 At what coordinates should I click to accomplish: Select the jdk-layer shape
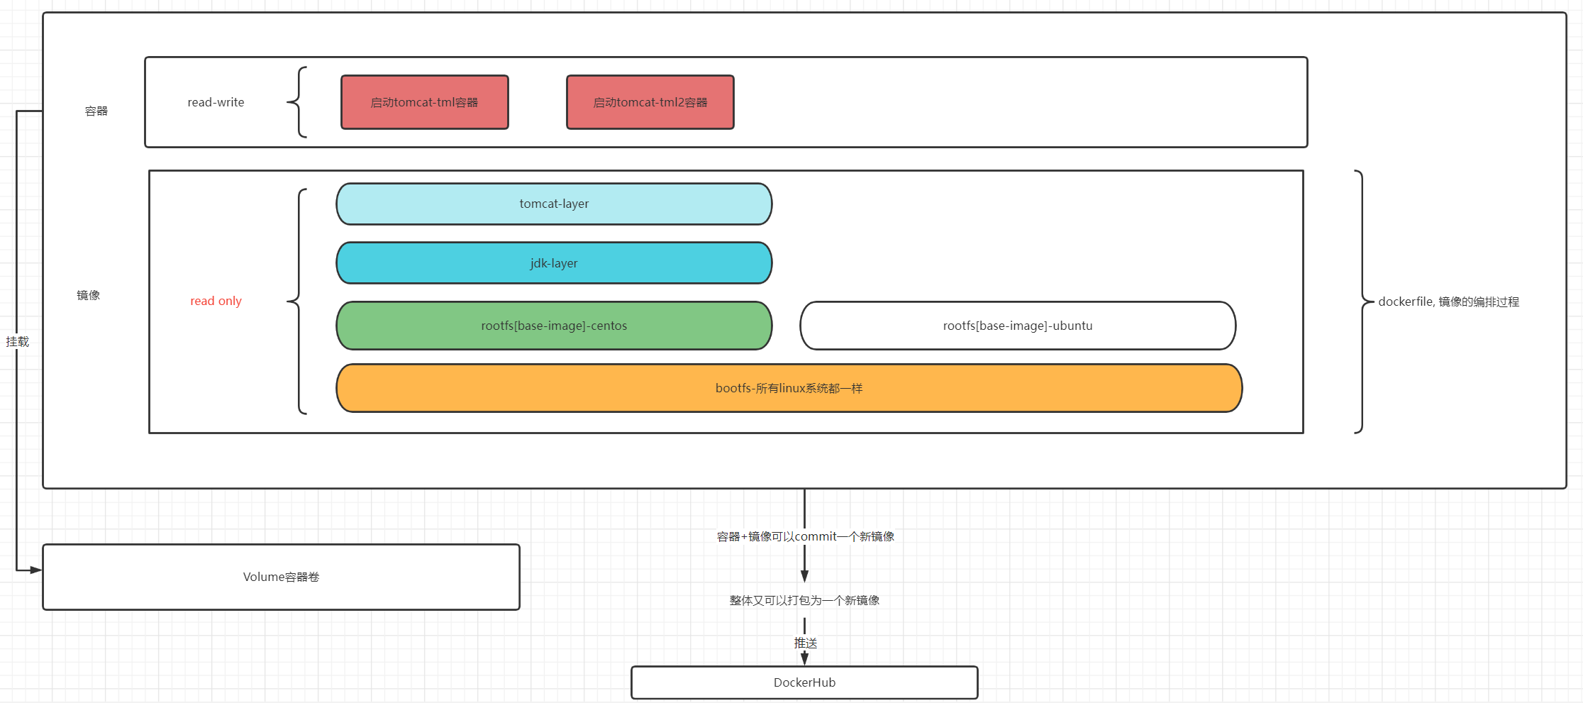click(554, 263)
